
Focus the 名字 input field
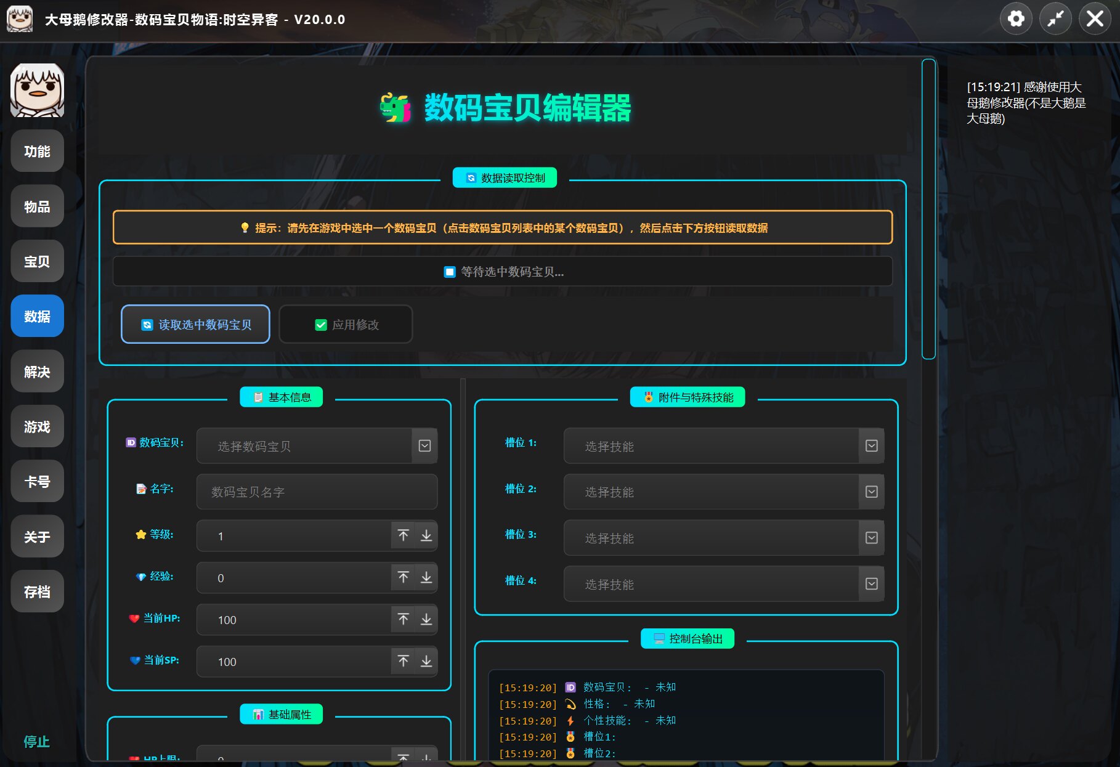pyautogui.click(x=317, y=492)
